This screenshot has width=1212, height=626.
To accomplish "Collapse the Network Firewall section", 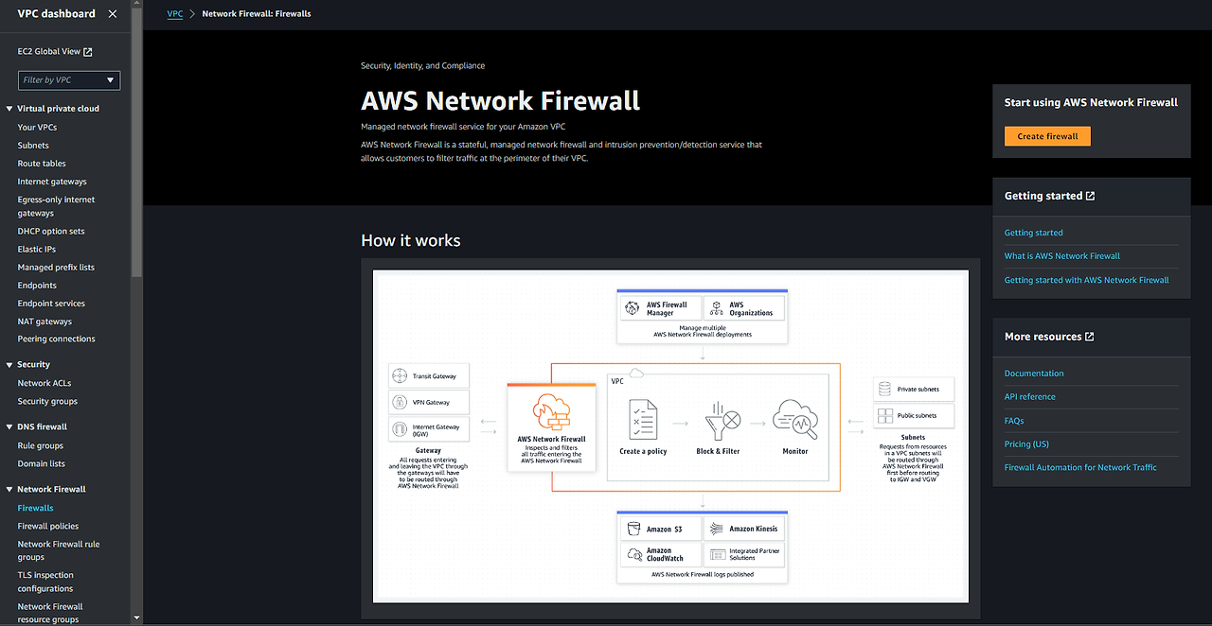I will (9, 490).
